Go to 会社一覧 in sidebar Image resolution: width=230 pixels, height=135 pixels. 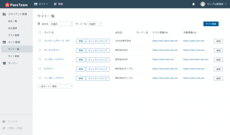point(13,21)
